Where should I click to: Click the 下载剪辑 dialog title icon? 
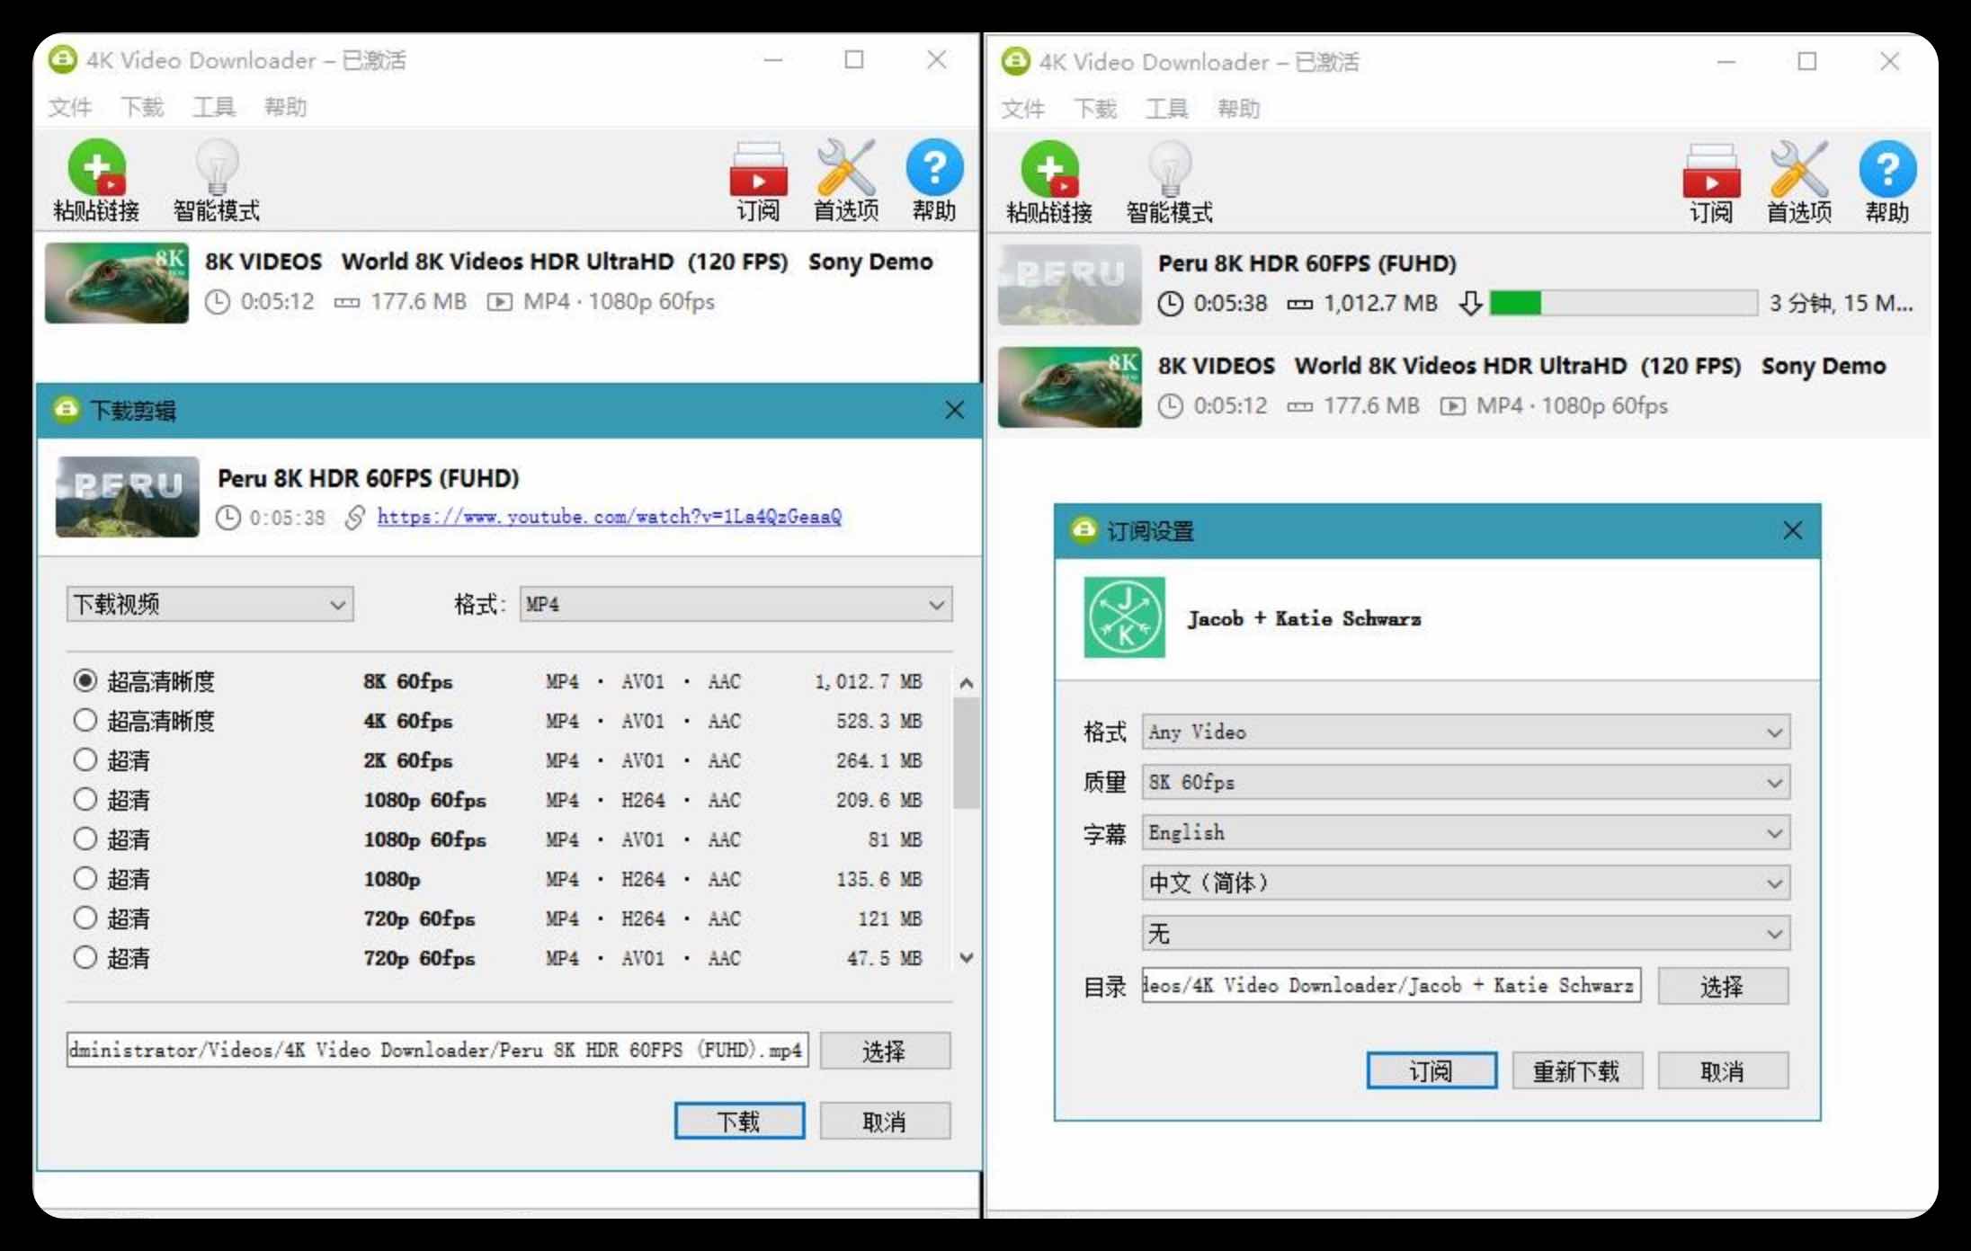(x=66, y=410)
